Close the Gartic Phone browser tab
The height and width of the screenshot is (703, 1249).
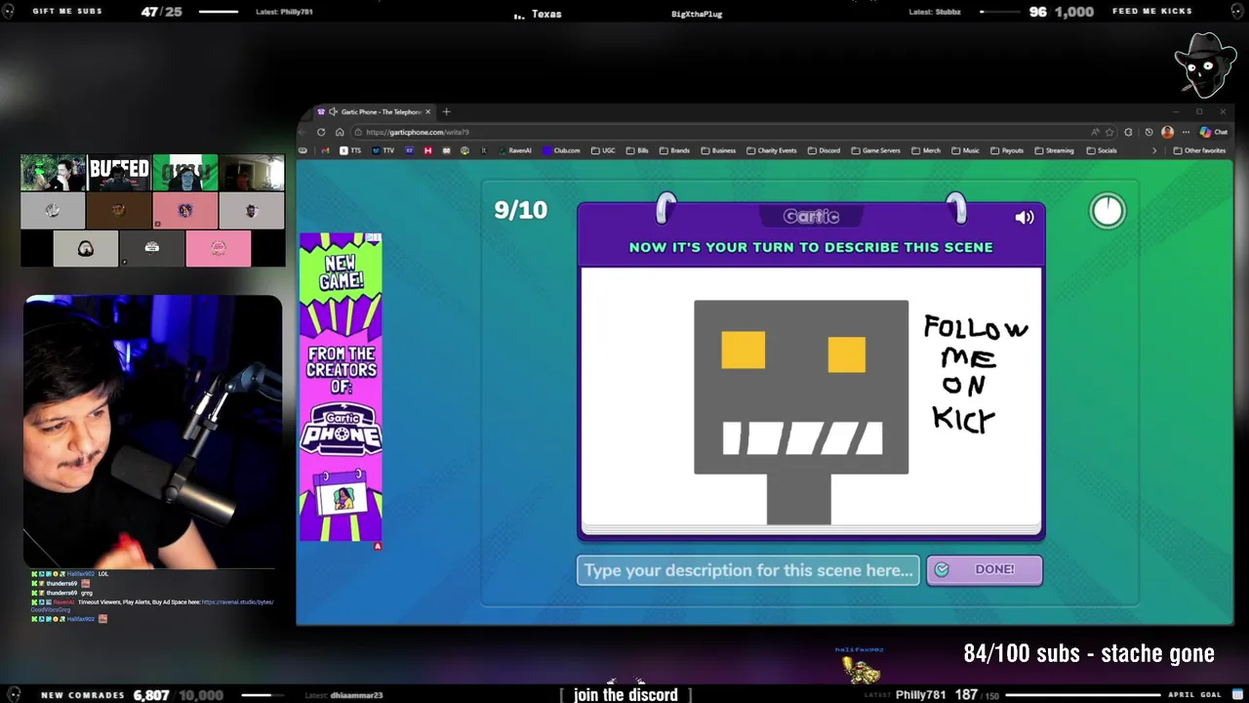coord(427,111)
